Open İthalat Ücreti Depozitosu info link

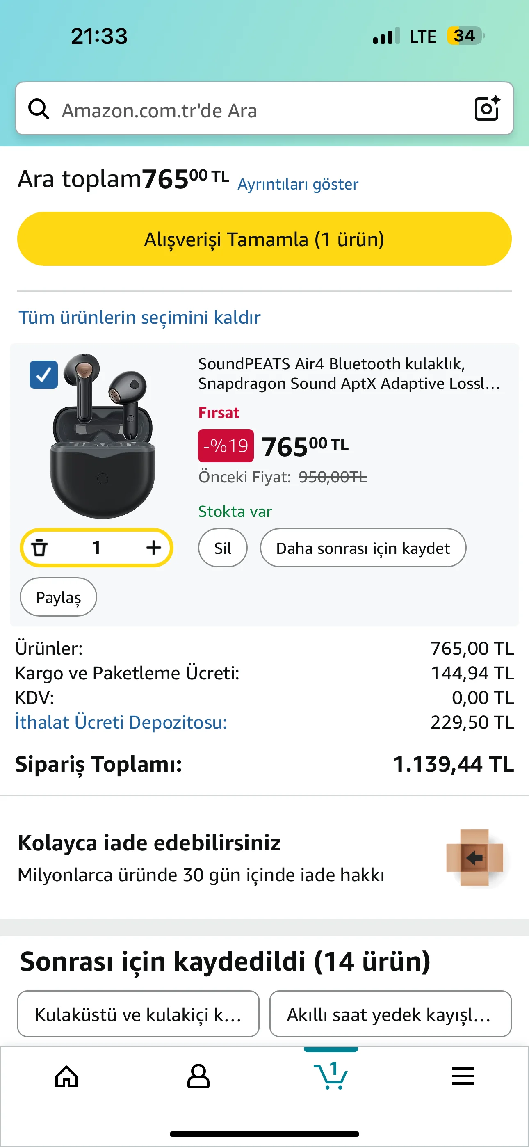click(x=121, y=722)
